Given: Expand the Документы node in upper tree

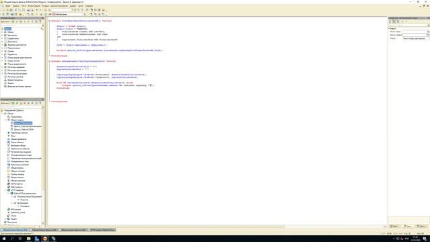Looking at the screenshot, I should pyautogui.click(x=2, y=42).
